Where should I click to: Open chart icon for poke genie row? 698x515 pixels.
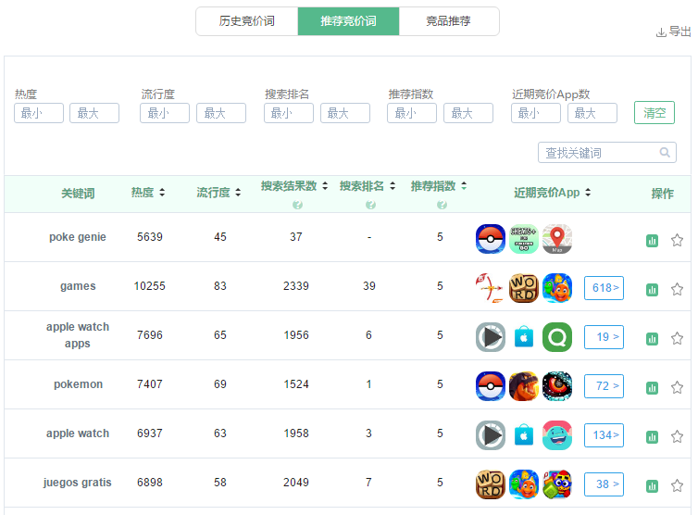[652, 241]
